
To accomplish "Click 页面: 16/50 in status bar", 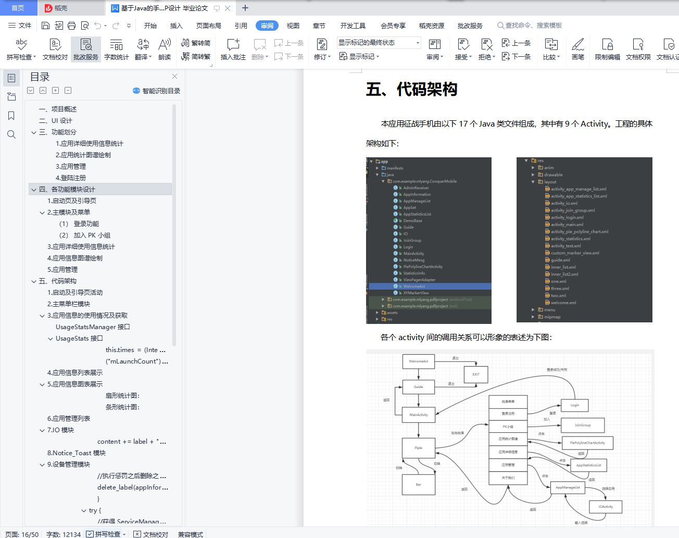I will point(22,534).
